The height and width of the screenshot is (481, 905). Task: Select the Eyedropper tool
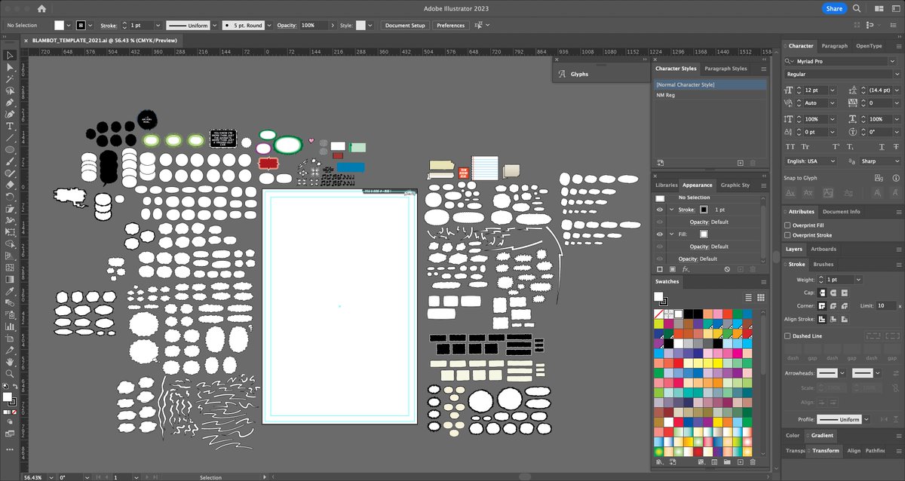(x=10, y=291)
